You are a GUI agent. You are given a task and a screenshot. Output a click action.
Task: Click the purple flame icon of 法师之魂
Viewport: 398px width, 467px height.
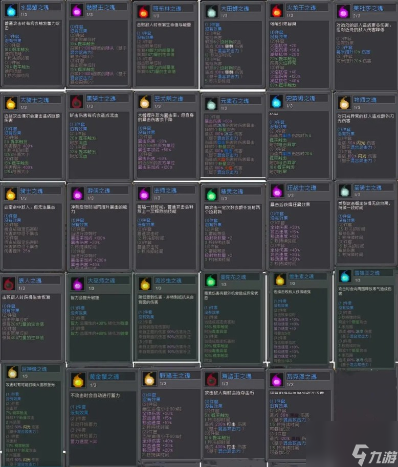(x=144, y=194)
